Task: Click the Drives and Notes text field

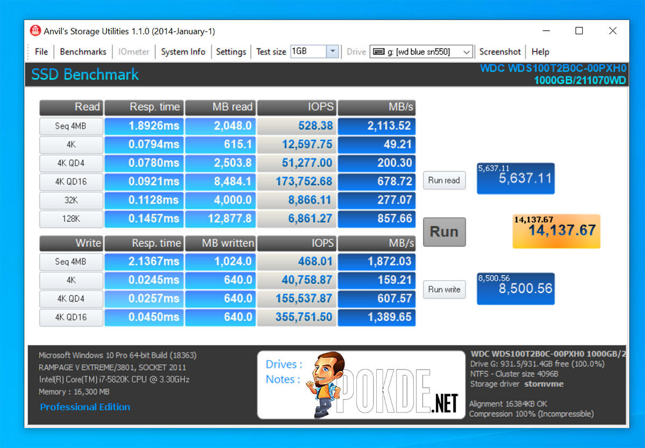Action: click(361, 385)
